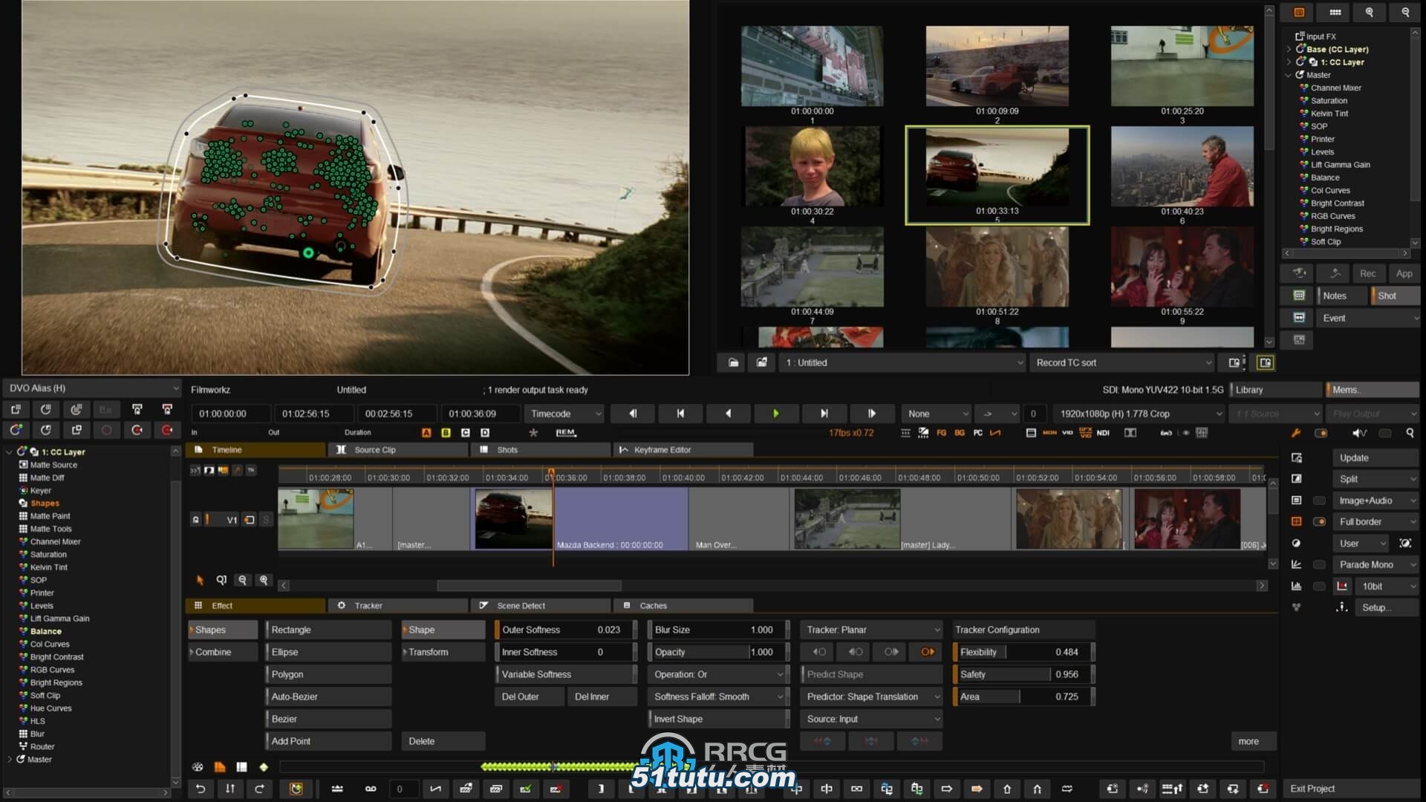Click the audio mute speaker icon
This screenshot has width=1426, height=802.
1359,433
